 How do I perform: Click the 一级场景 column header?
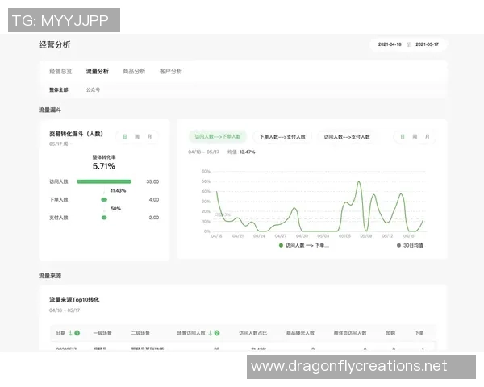coord(102,333)
